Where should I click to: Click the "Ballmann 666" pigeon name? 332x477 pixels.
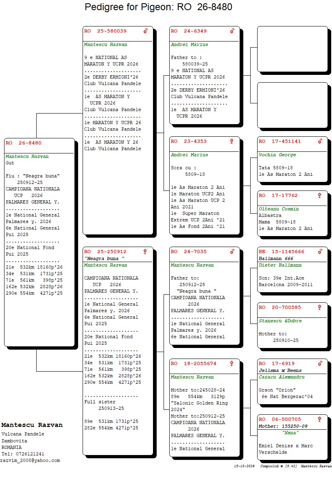click(276, 258)
